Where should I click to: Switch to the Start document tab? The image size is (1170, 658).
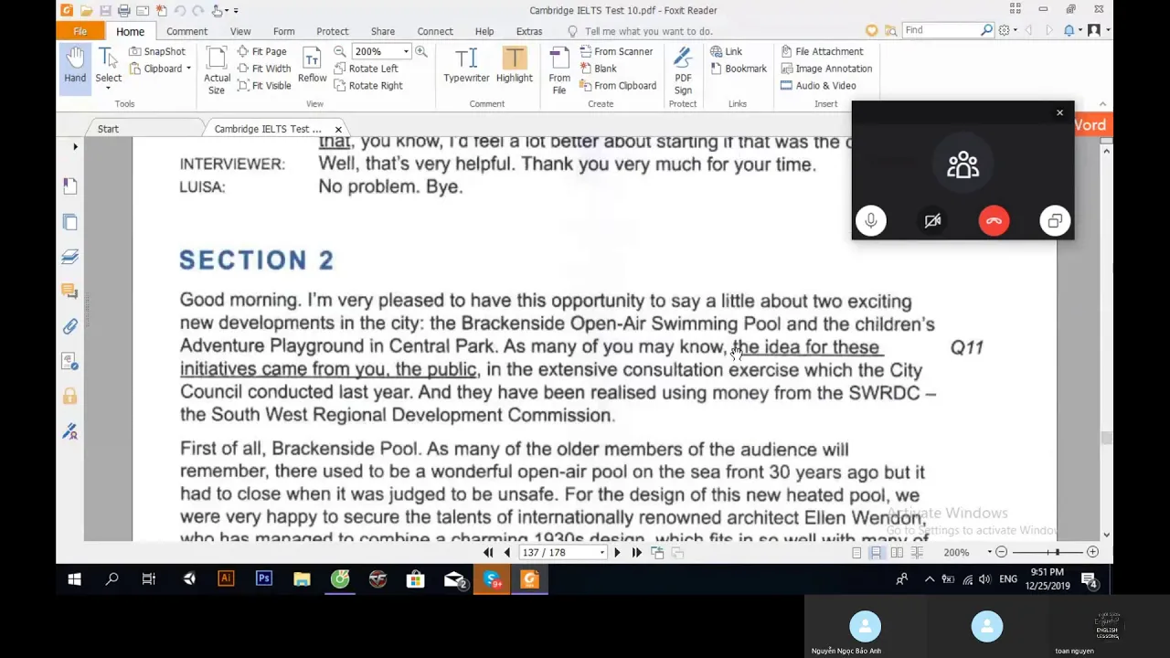[108, 129]
